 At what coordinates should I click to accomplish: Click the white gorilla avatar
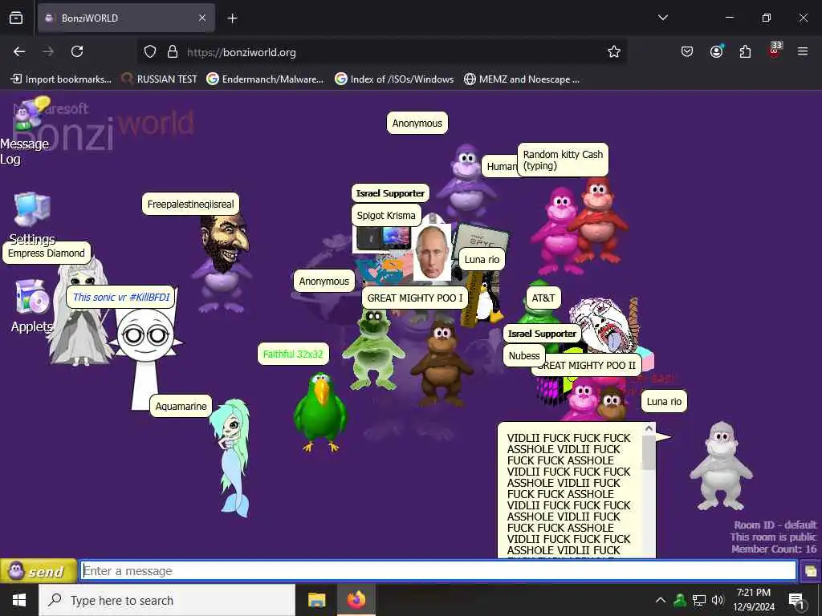722,466
